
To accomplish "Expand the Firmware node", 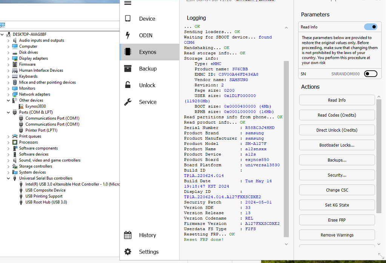I will click(8, 65).
